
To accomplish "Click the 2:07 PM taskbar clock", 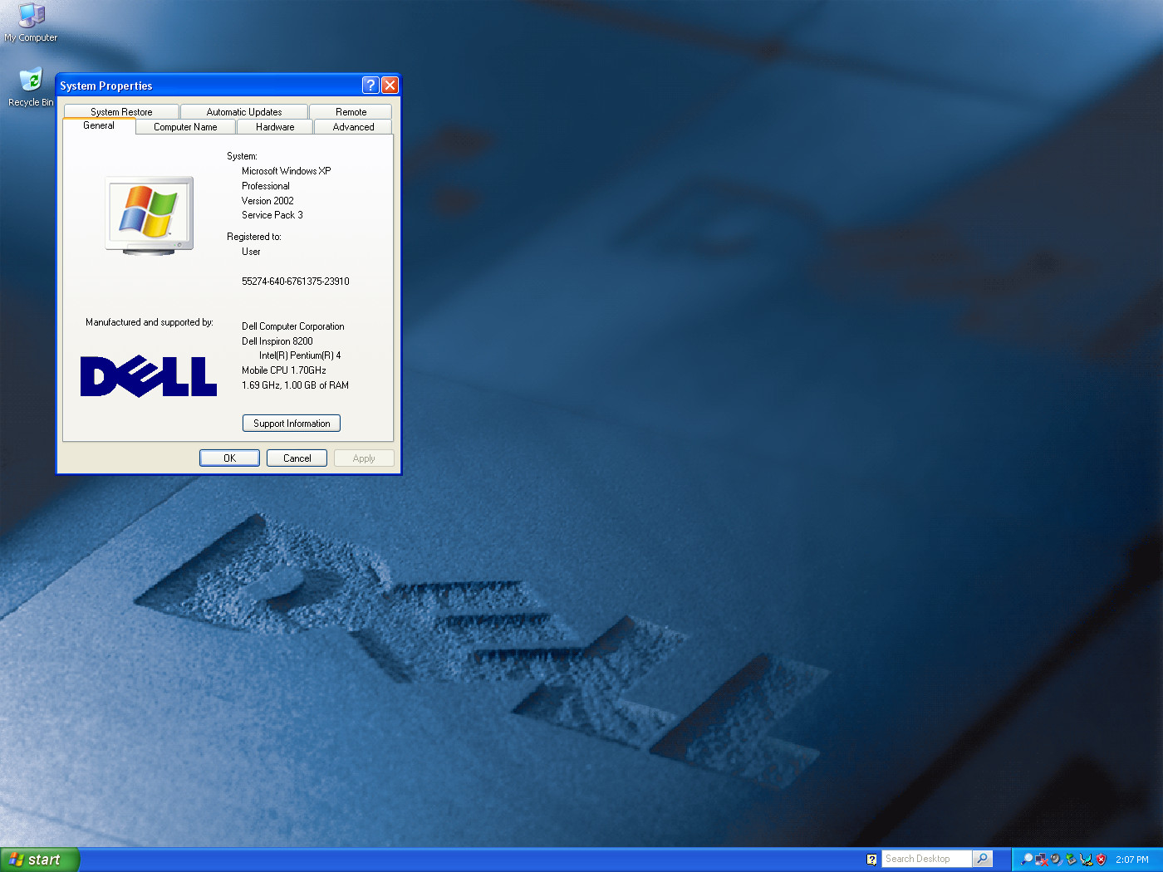I will (1131, 860).
